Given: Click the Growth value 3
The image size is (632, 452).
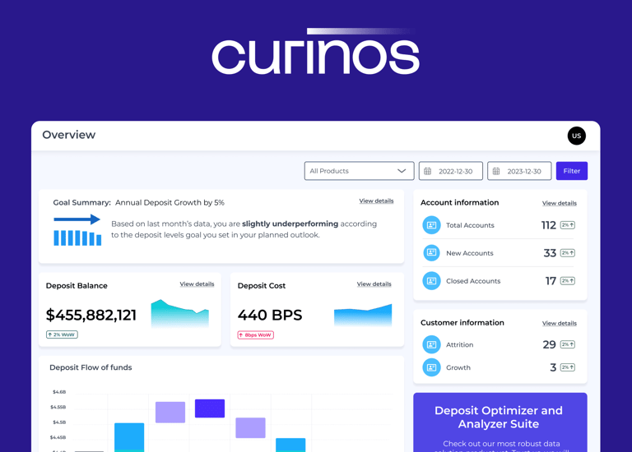Looking at the screenshot, I should 553,367.
